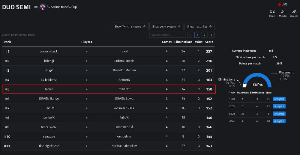Expand rank #1 Sousa is back. row

(108, 51)
